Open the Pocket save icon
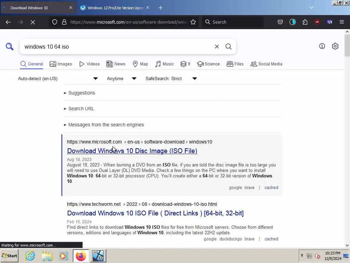 (280, 22)
